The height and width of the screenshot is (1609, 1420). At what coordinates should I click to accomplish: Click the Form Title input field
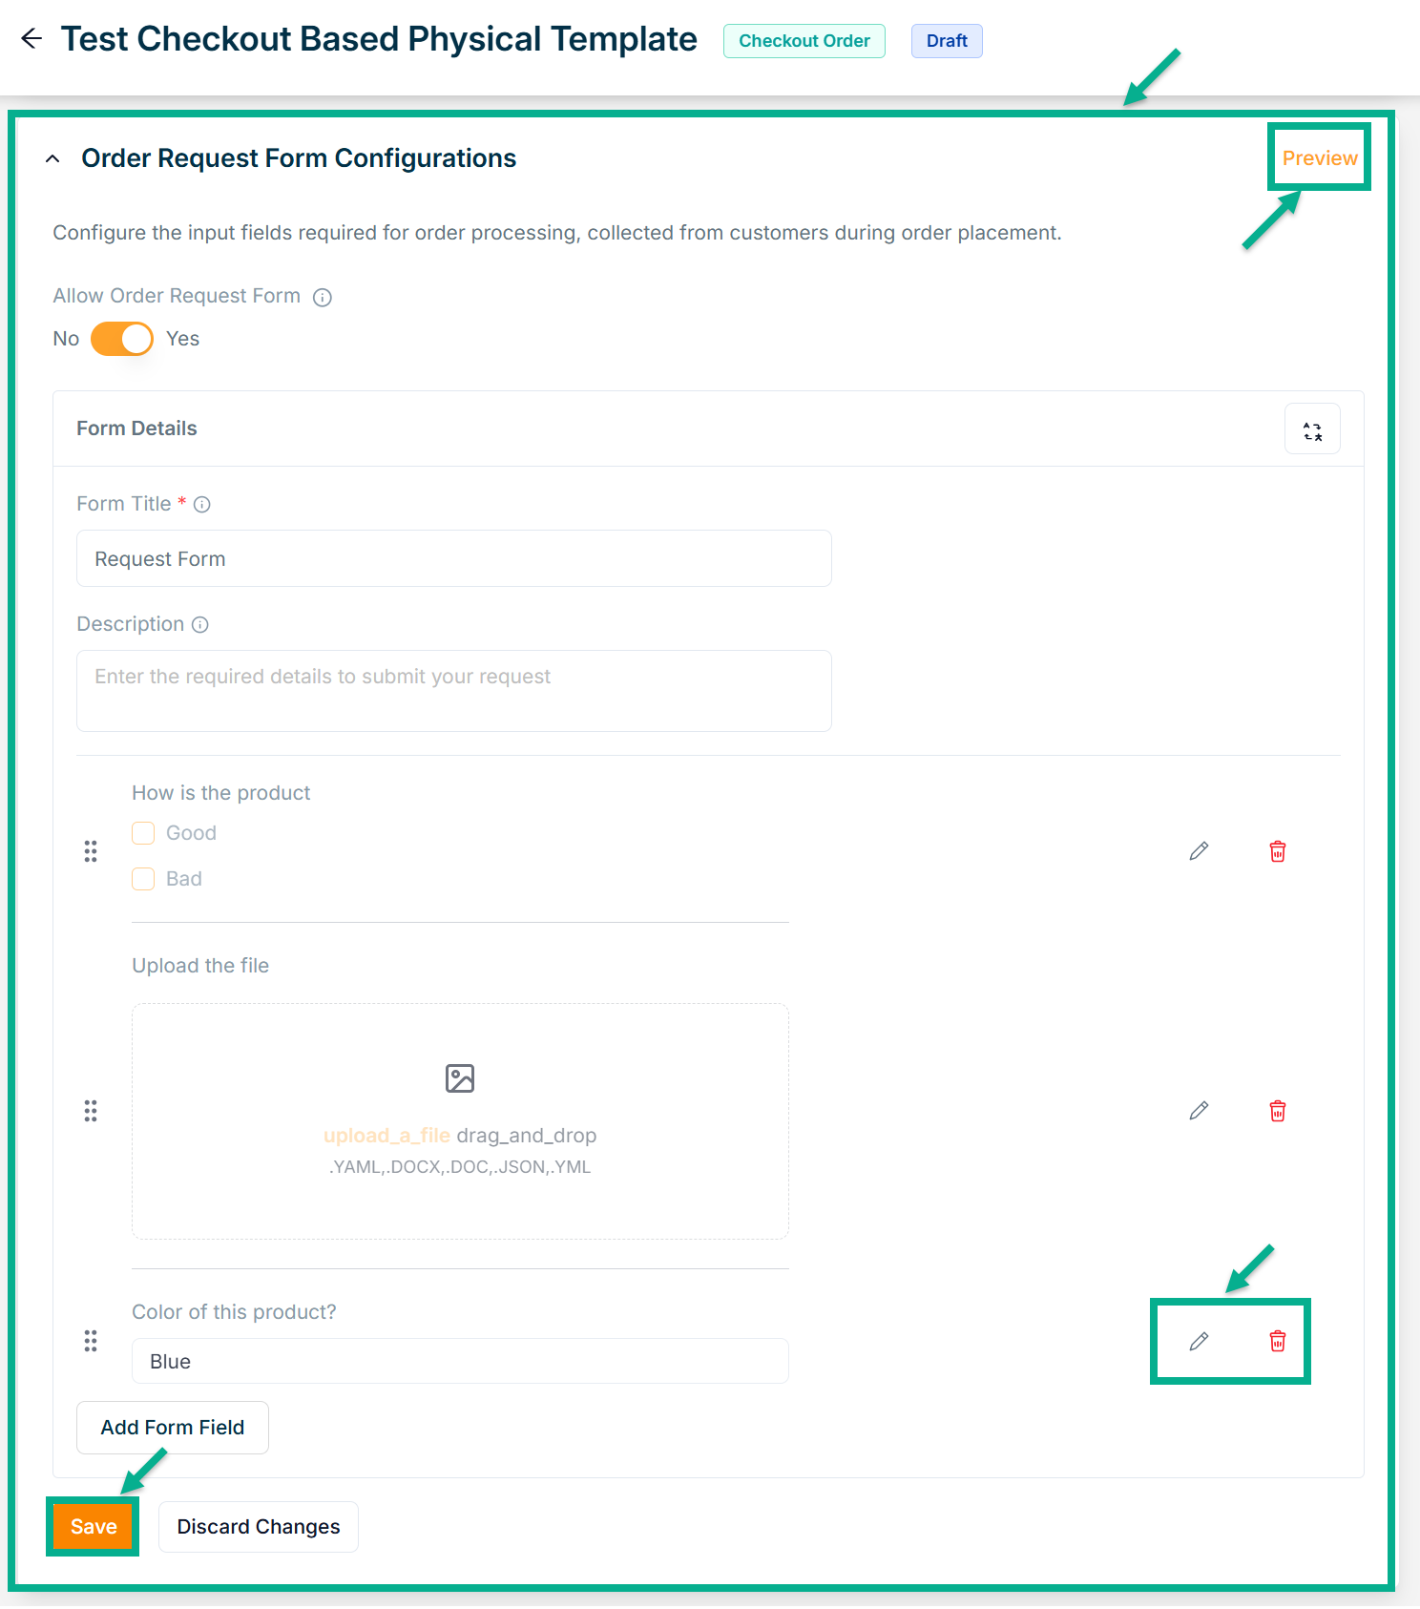[453, 559]
